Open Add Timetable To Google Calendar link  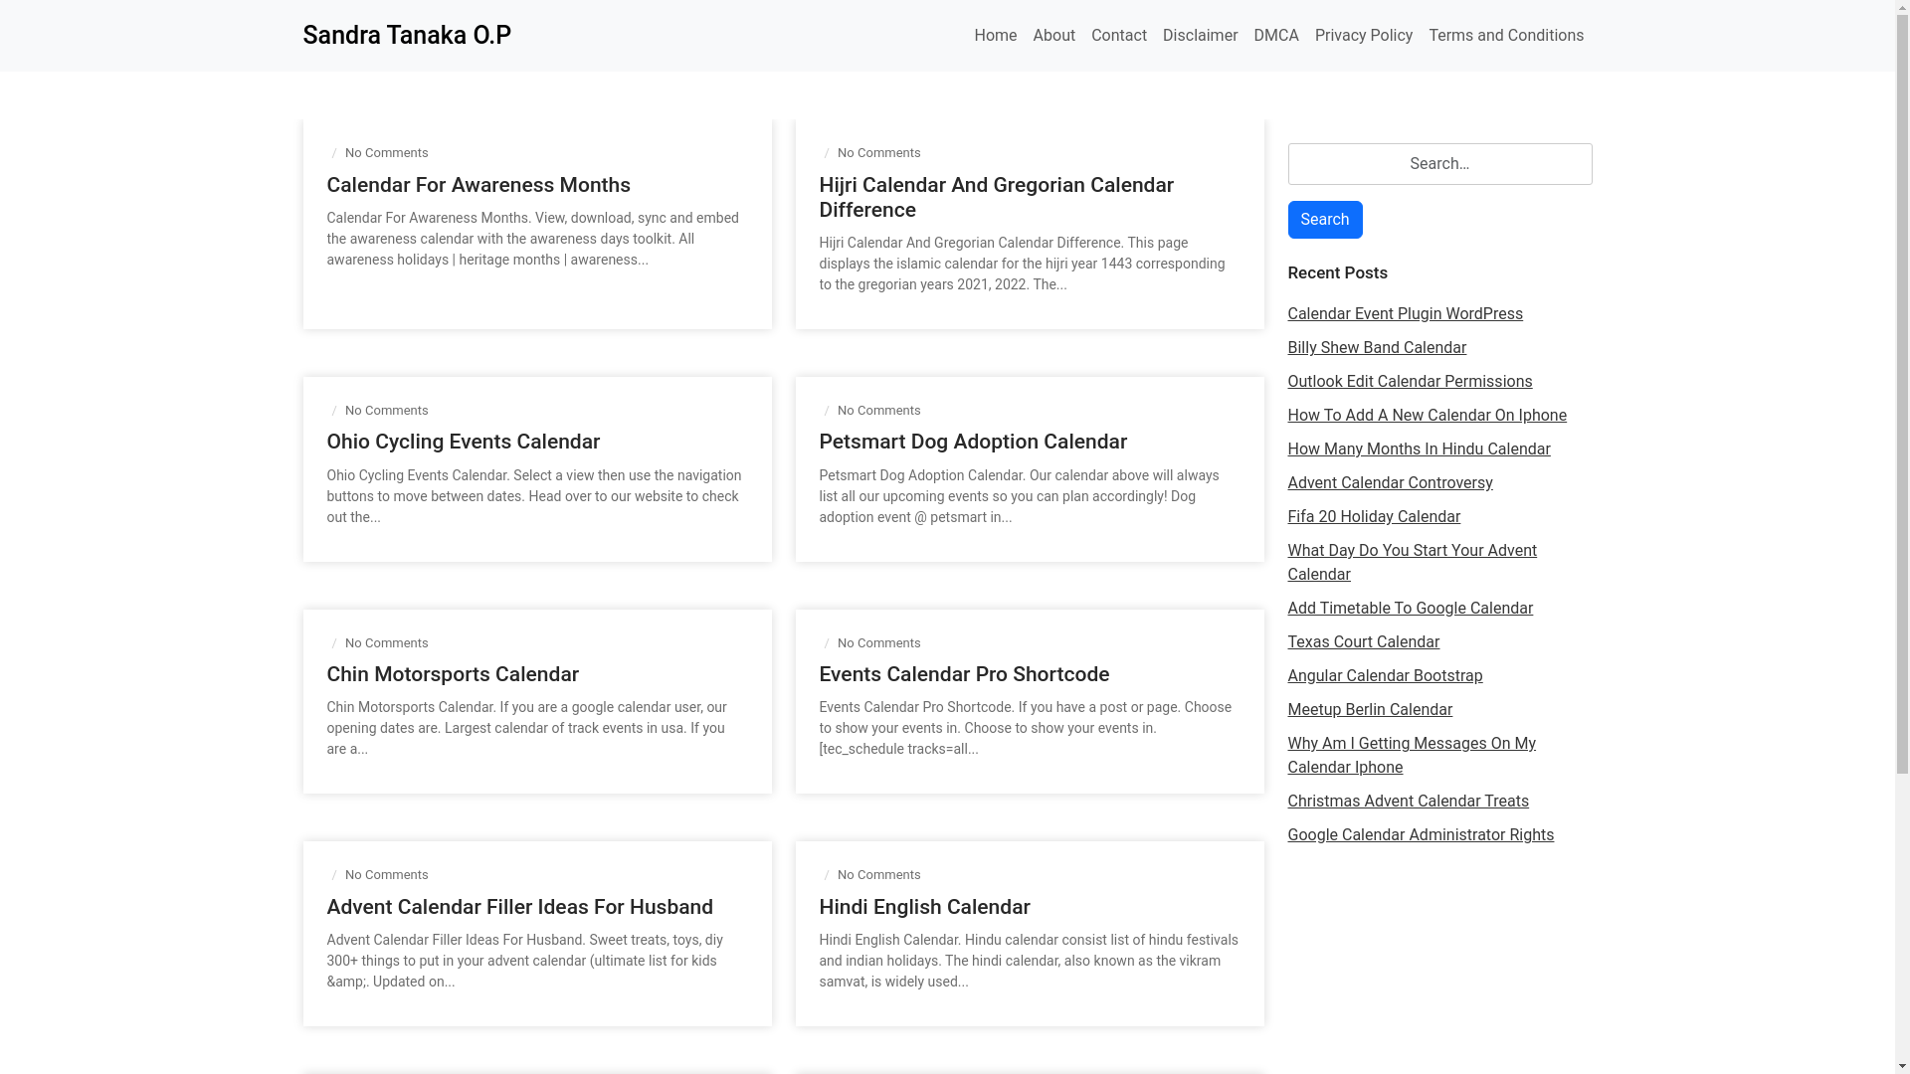pyautogui.click(x=1409, y=609)
